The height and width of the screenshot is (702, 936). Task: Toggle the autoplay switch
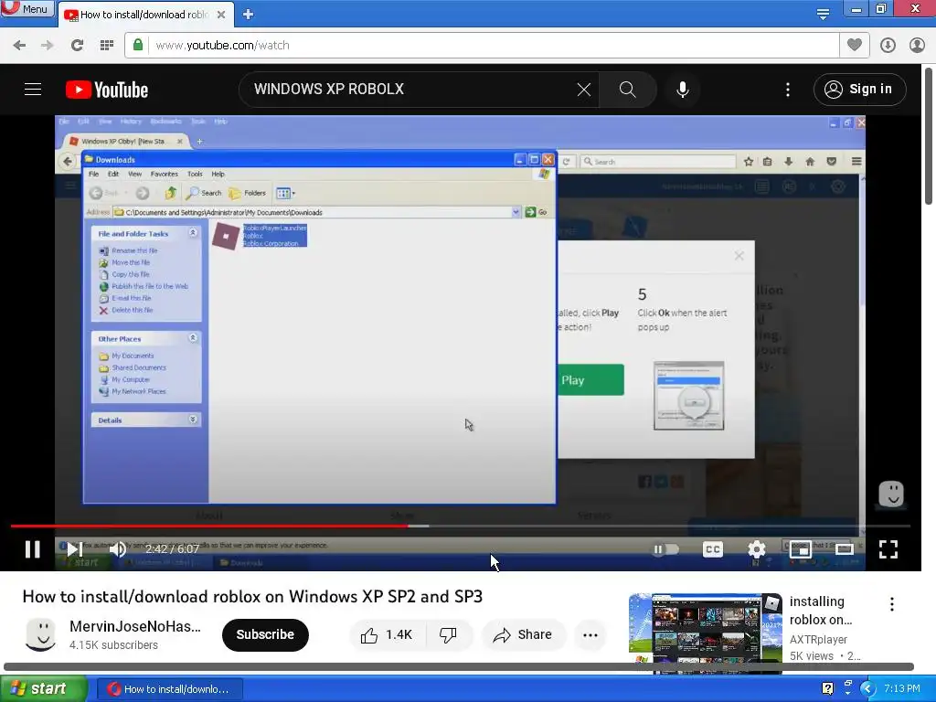click(x=665, y=549)
